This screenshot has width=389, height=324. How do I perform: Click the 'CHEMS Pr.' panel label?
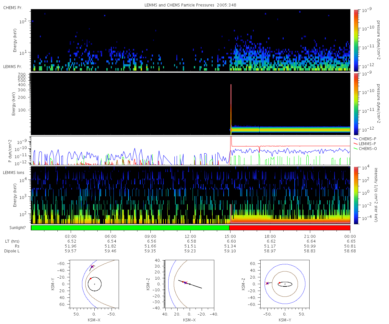(x=13, y=7)
